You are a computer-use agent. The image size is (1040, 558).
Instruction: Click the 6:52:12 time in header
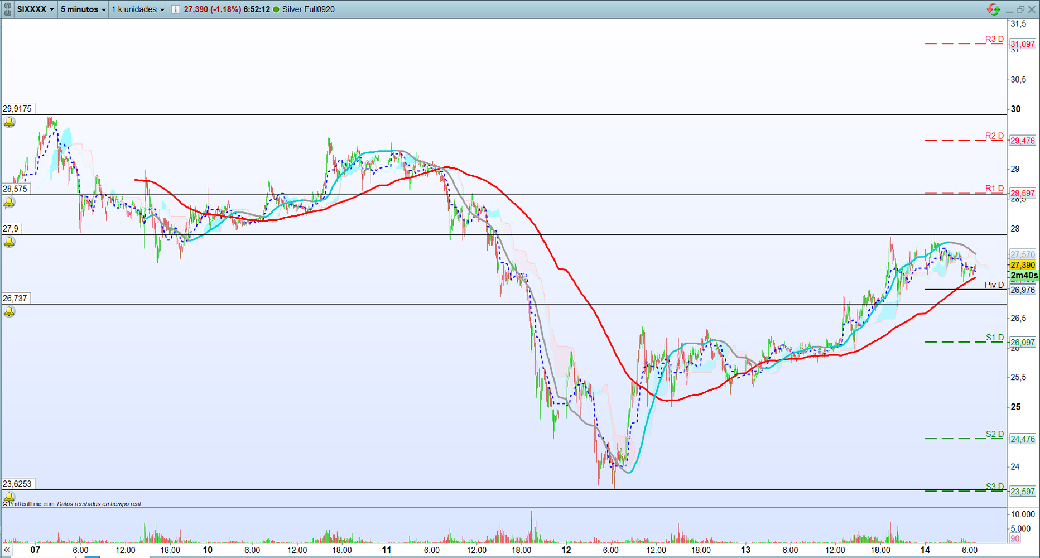tap(257, 9)
